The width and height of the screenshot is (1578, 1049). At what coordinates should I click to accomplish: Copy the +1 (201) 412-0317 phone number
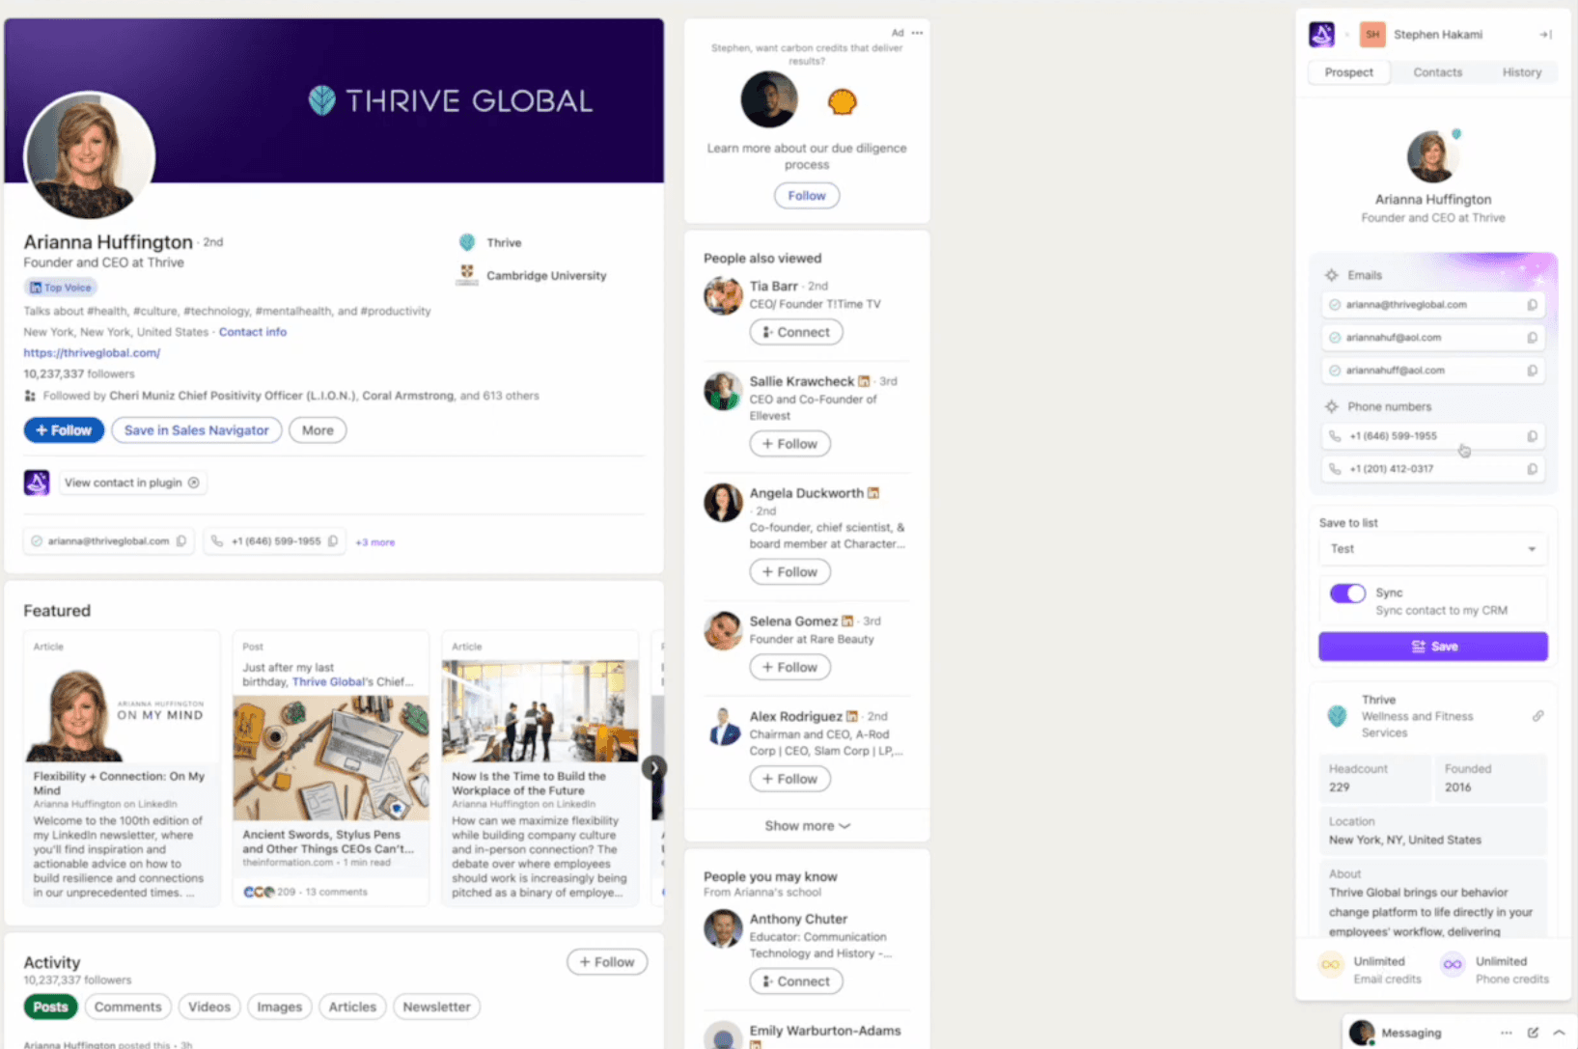click(1533, 469)
